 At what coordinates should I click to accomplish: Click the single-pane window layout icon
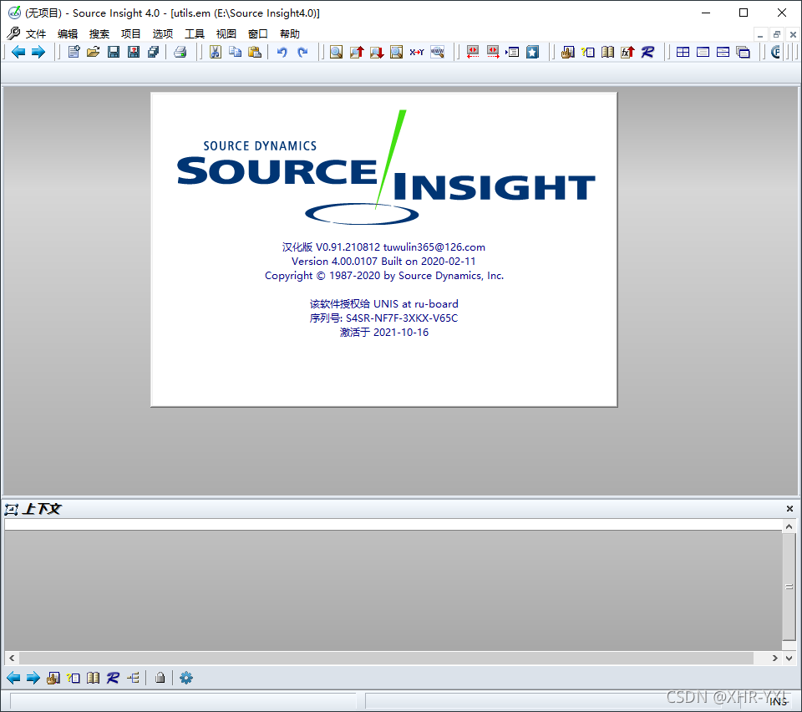tap(703, 52)
